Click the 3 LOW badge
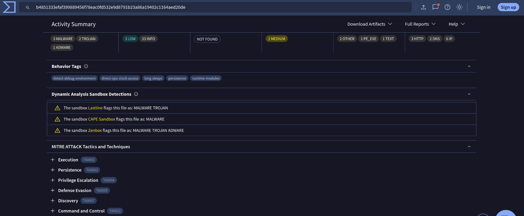This screenshot has height=216, width=524. tap(130, 39)
